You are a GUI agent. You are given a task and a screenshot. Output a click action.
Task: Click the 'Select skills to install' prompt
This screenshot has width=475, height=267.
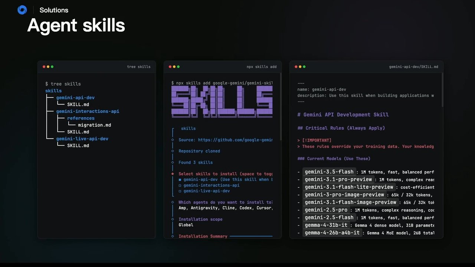226,174
